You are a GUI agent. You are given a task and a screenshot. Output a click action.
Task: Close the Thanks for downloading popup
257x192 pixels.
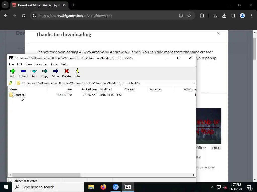click(x=218, y=33)
